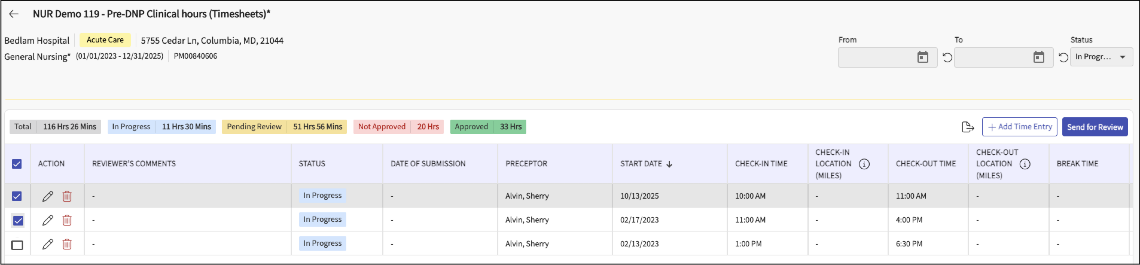Delete the 02/13/2023 time entry
Image resolution: width=1140 pixels, height=265 pixels.
pyautogui.click(x=67, y=244)
